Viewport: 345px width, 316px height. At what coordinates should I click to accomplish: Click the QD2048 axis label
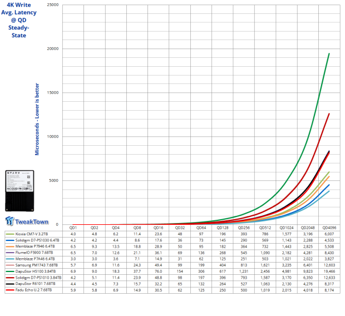(308, 228)
